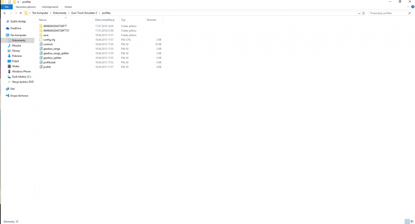Screen dimensions: 415x224
Task: Click the 2 KB size cell
Action: coord(159,40)
